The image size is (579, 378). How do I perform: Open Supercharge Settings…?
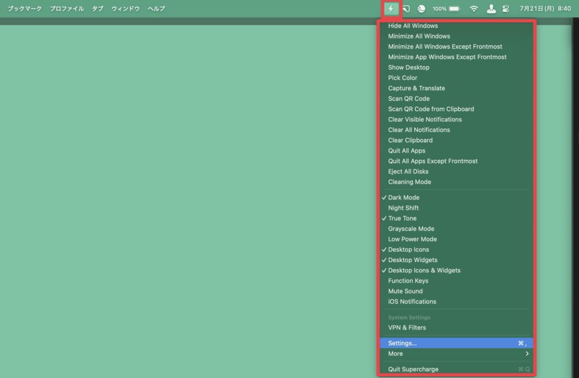tap(456, 344)
